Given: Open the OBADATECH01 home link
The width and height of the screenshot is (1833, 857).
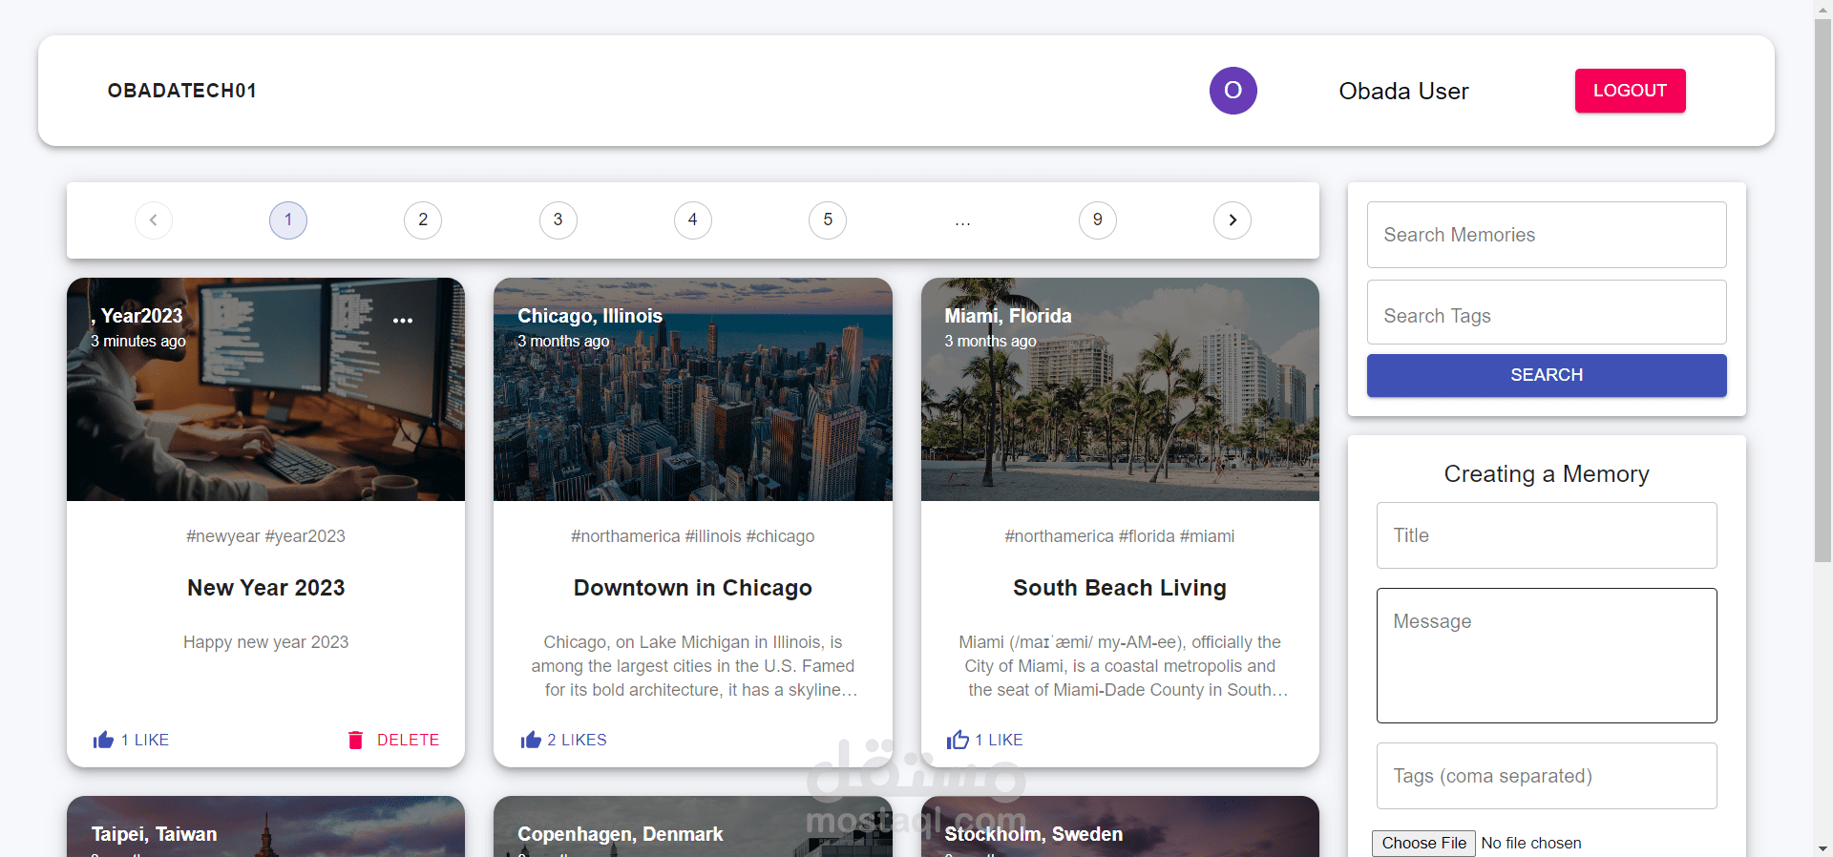Looking at the screenshot, I should (x=182, y=91).
